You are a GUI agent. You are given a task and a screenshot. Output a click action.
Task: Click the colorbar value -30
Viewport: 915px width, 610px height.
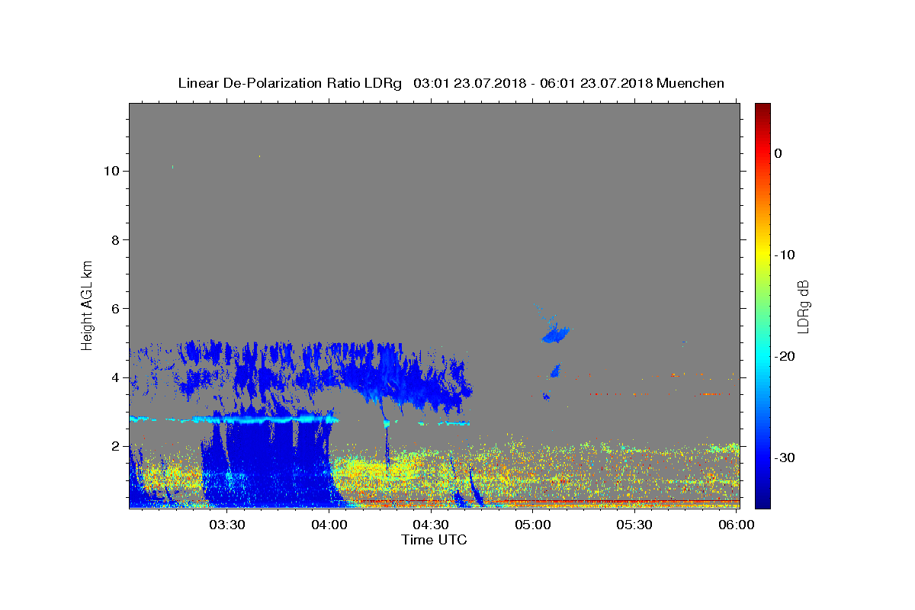(785, 457)
